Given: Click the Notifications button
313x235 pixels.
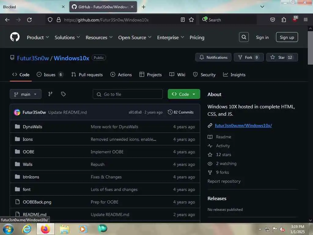Looking at the screenshot, I should (x=213, y=57).
